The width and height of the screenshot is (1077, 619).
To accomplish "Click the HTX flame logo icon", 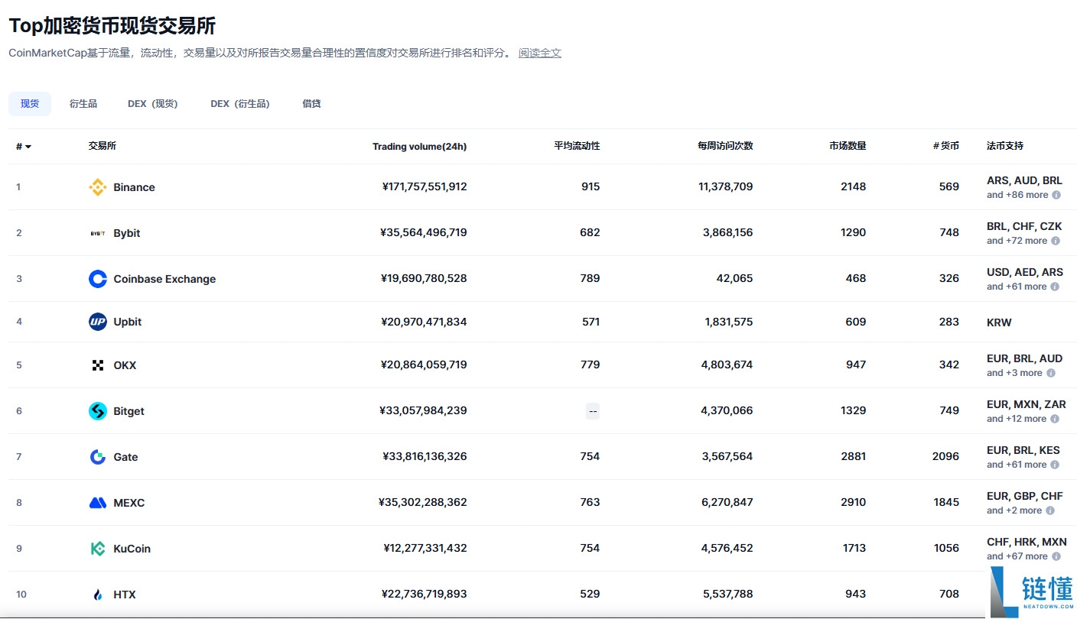I will click(98, 595).
